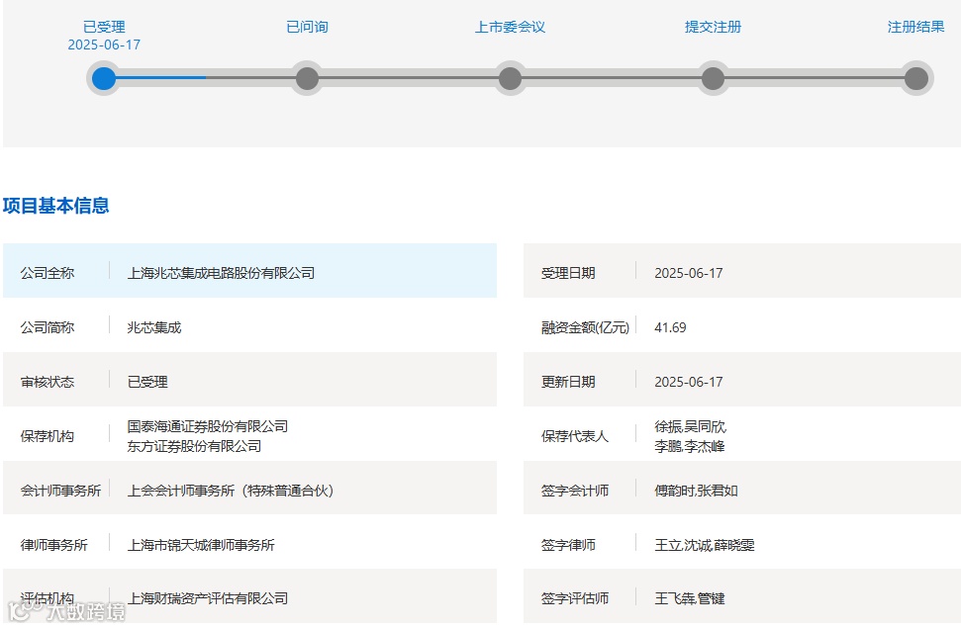Screen dimensions: 961x629
Task: Click sponsor 国泰海通证券股份有限公司
Action: (207, 426)
